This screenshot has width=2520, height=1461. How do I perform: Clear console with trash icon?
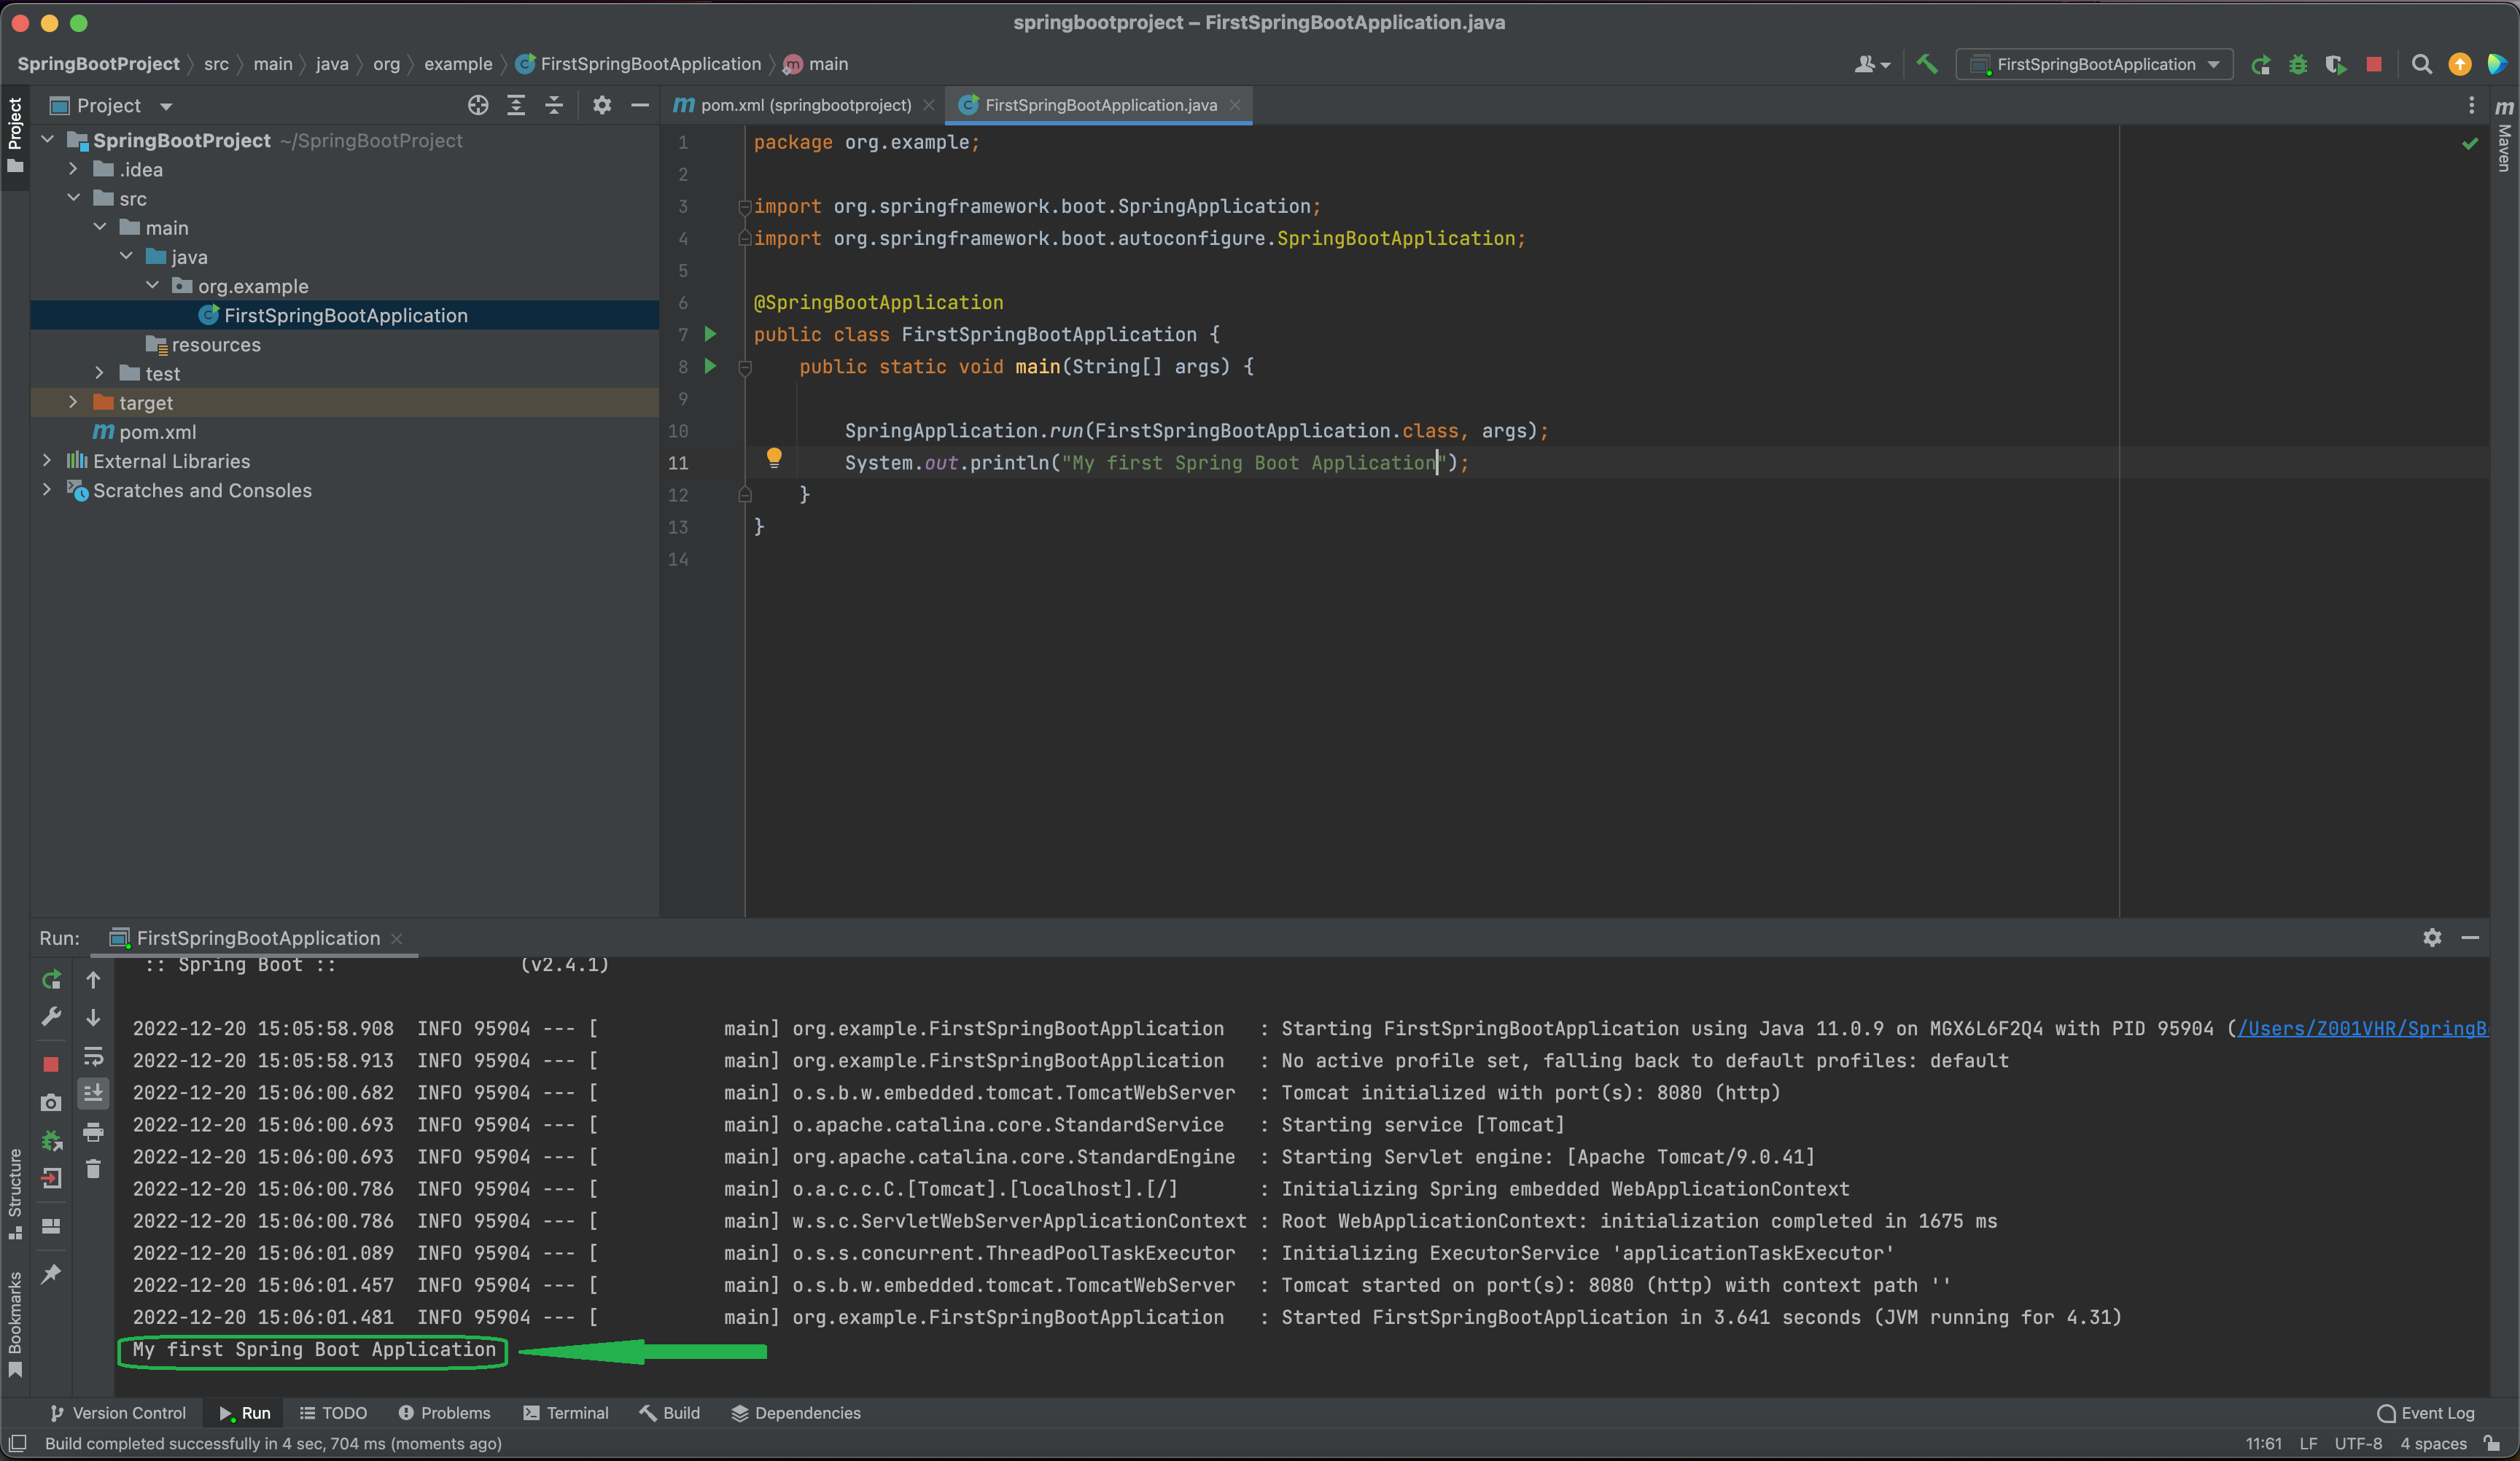(93, 1169)
